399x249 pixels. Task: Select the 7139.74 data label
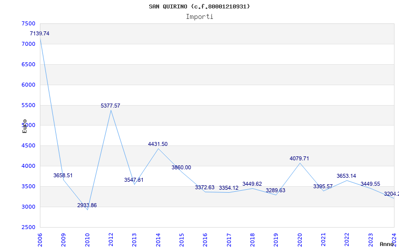click(40, 33)
